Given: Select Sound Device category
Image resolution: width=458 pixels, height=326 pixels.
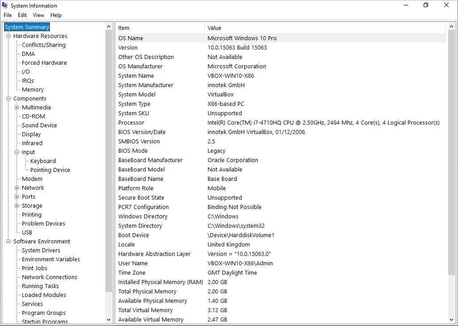Looking at the screenshot, I should click(x=39, y=125).
